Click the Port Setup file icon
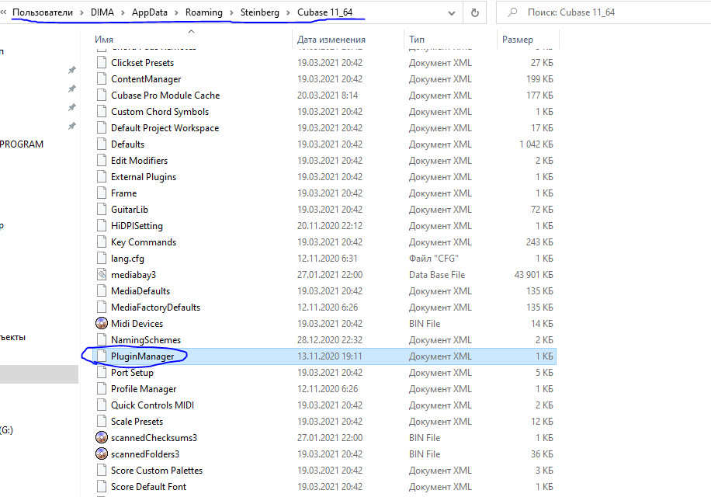Image resolution: width=711 pixels, height=497 pixels. coord(102,373)
